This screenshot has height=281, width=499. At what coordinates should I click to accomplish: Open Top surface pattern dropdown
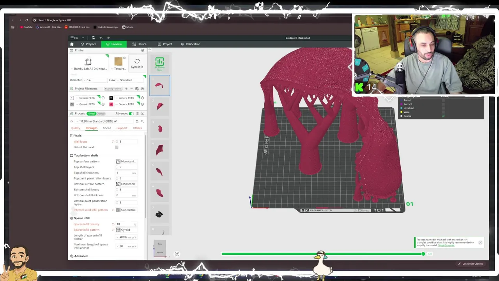pos(126,162)
